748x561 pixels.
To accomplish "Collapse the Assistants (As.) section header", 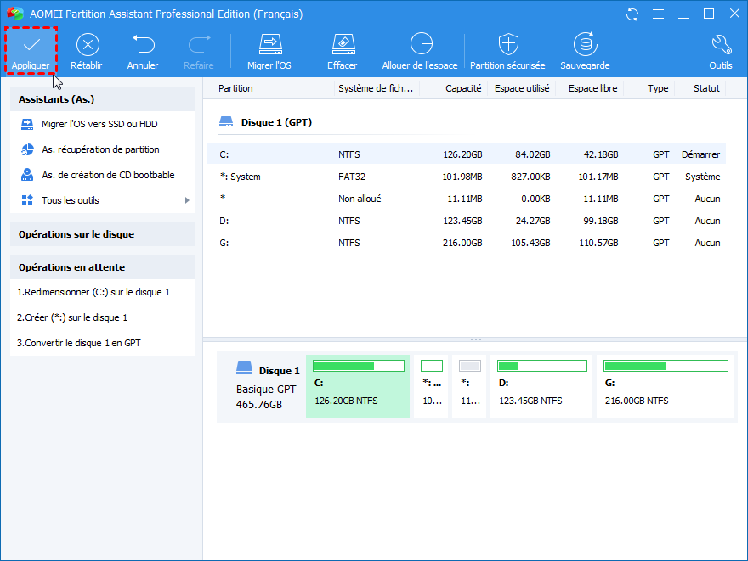I will [x=103, y=99].
